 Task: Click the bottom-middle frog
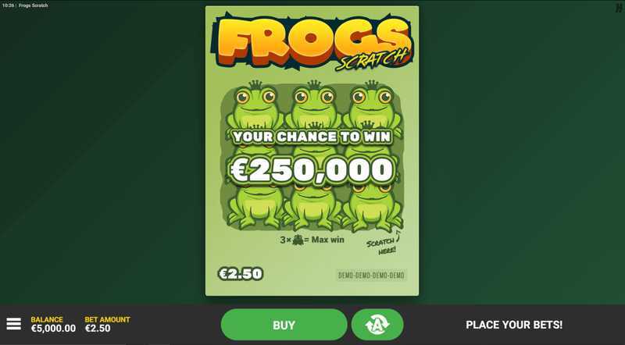tap(314, 207)
